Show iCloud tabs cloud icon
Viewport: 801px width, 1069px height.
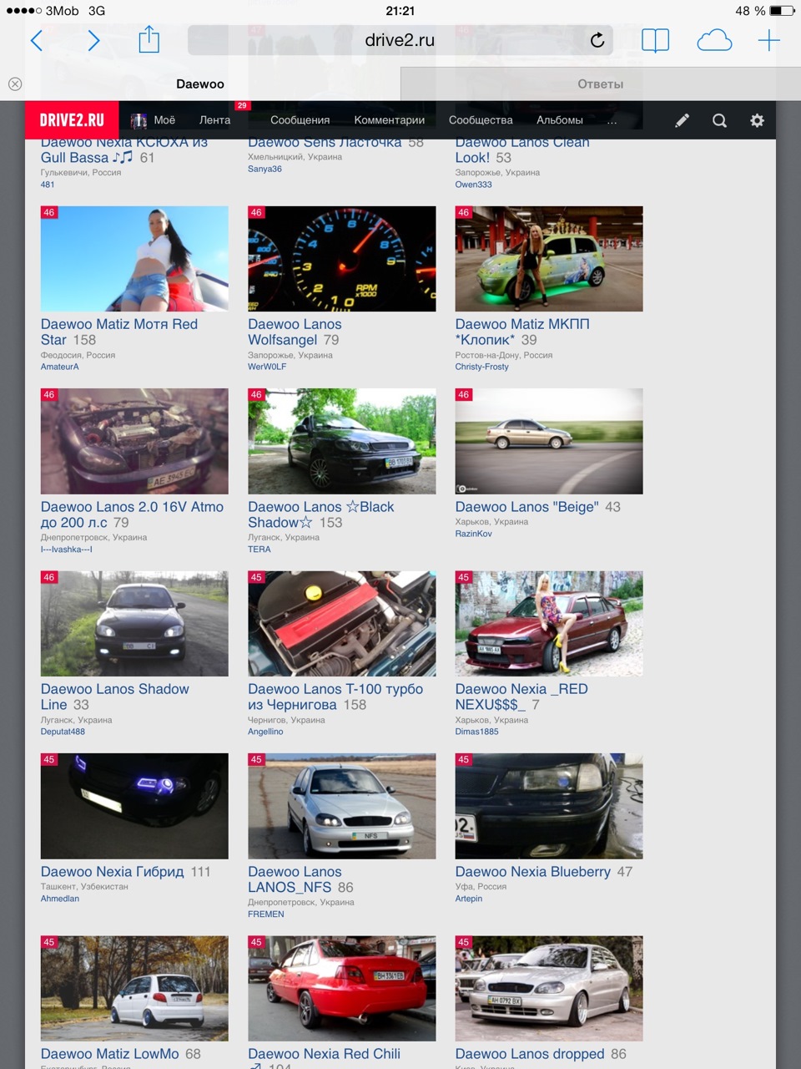[x=714, y=40]
